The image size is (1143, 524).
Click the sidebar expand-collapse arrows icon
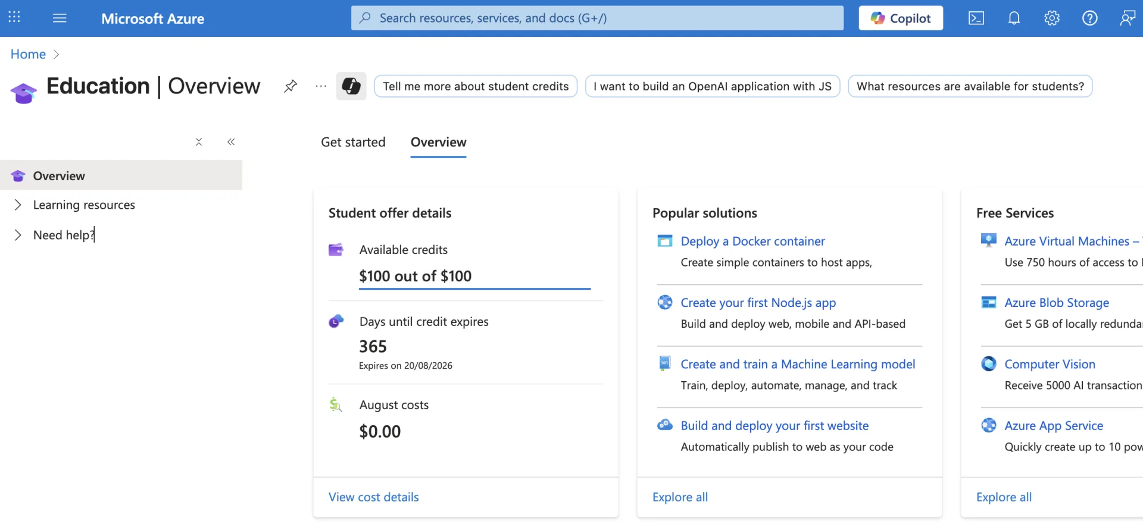tap(199, 142)
